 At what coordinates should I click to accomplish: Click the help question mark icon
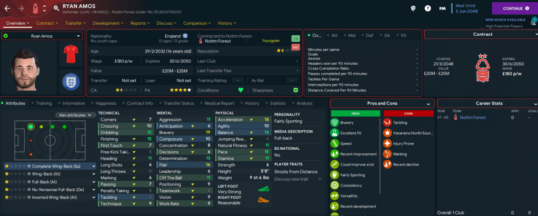tap(427, 8)
